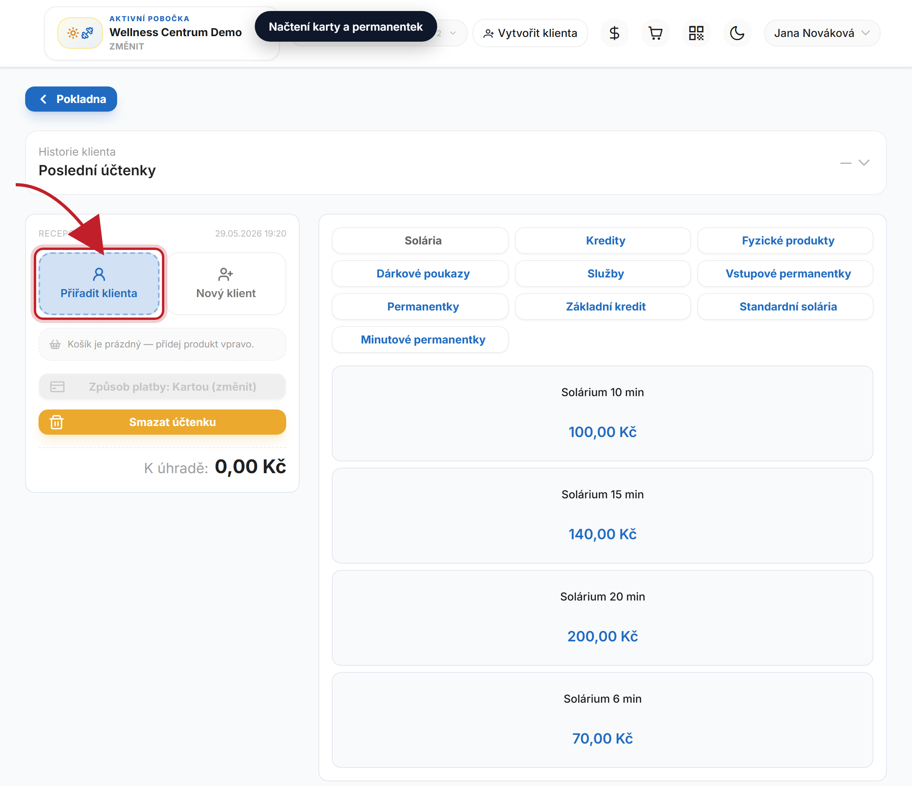912x786 pixels.
Task: Click the Wellness Centrum Demo branch name
Action: point(176,32)
